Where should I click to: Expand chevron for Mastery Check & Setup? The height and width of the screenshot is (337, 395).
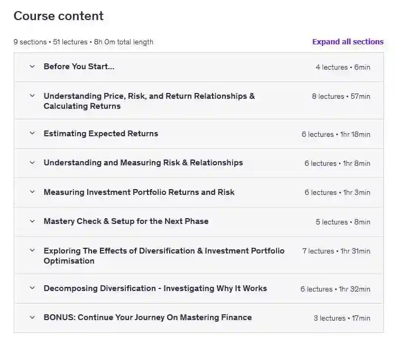pos(32,221)
